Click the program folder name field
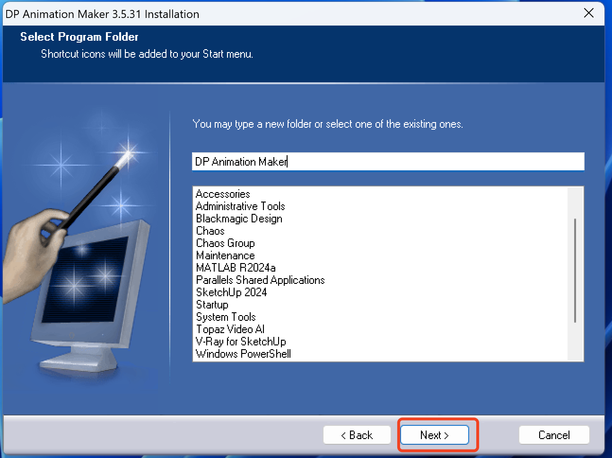Viewport: 612px width, 458px height. [x=388, y=161]
